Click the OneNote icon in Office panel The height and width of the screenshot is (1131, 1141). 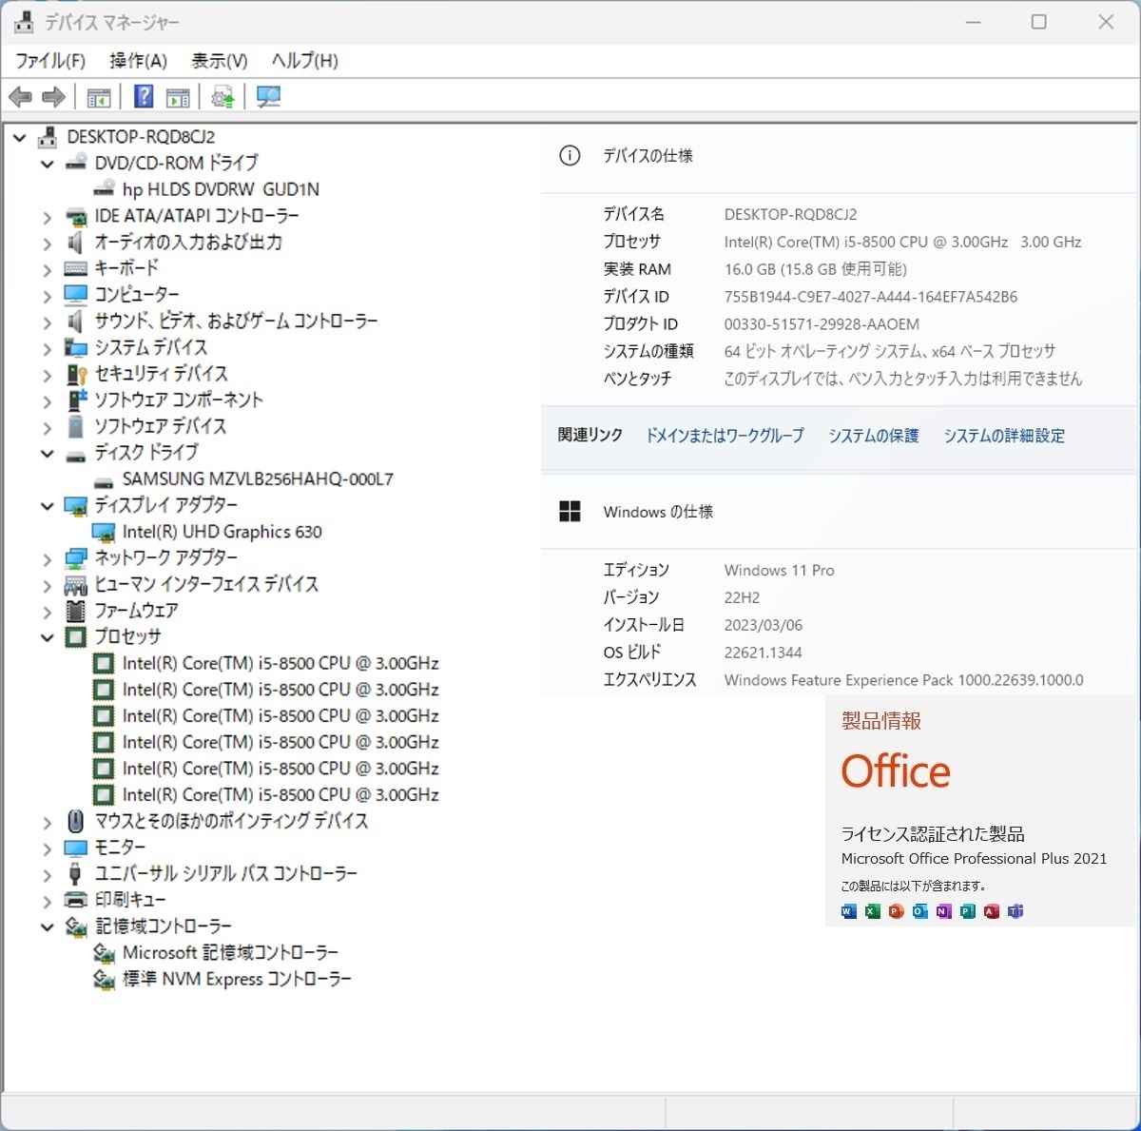point(944,911)
